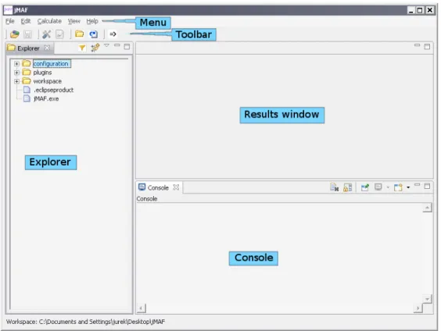Click the .eclipseproduct file icon

(x=27, y=90)
